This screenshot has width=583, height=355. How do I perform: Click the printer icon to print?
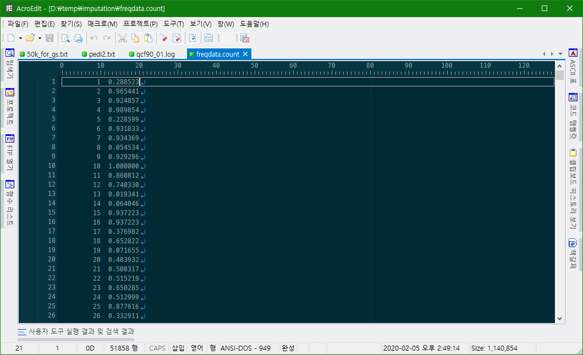(78, 38)
